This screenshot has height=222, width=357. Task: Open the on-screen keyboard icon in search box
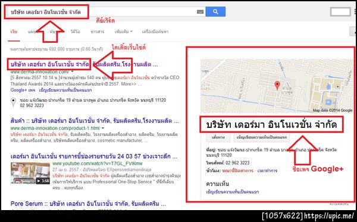200,12
